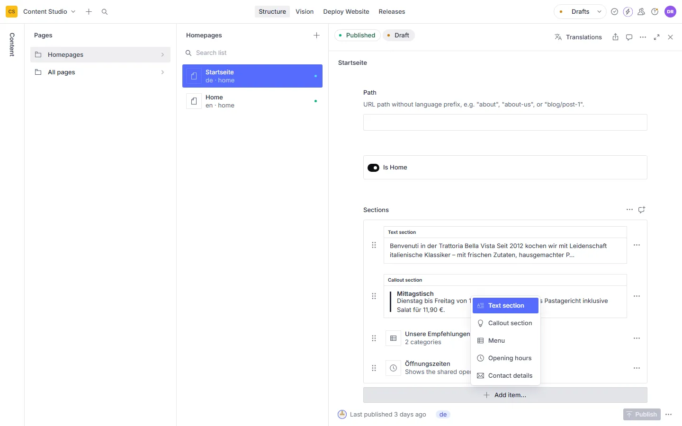Open the tasks checkmark icon
Image resolution: width=682 pixels, height=426 pixels.
point(614,11)
